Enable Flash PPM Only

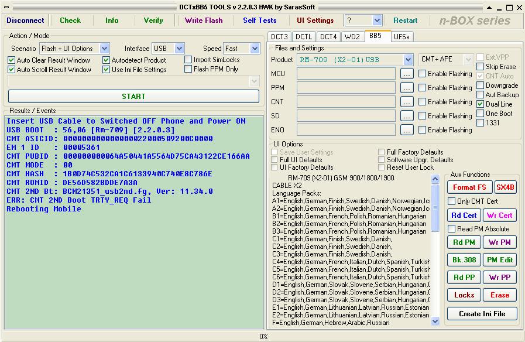click(188, 69)
